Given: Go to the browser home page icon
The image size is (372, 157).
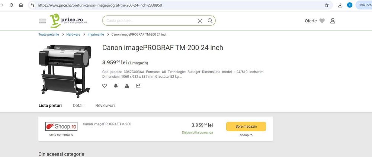Looking at the screenshot, I should [x=21, y=5].
